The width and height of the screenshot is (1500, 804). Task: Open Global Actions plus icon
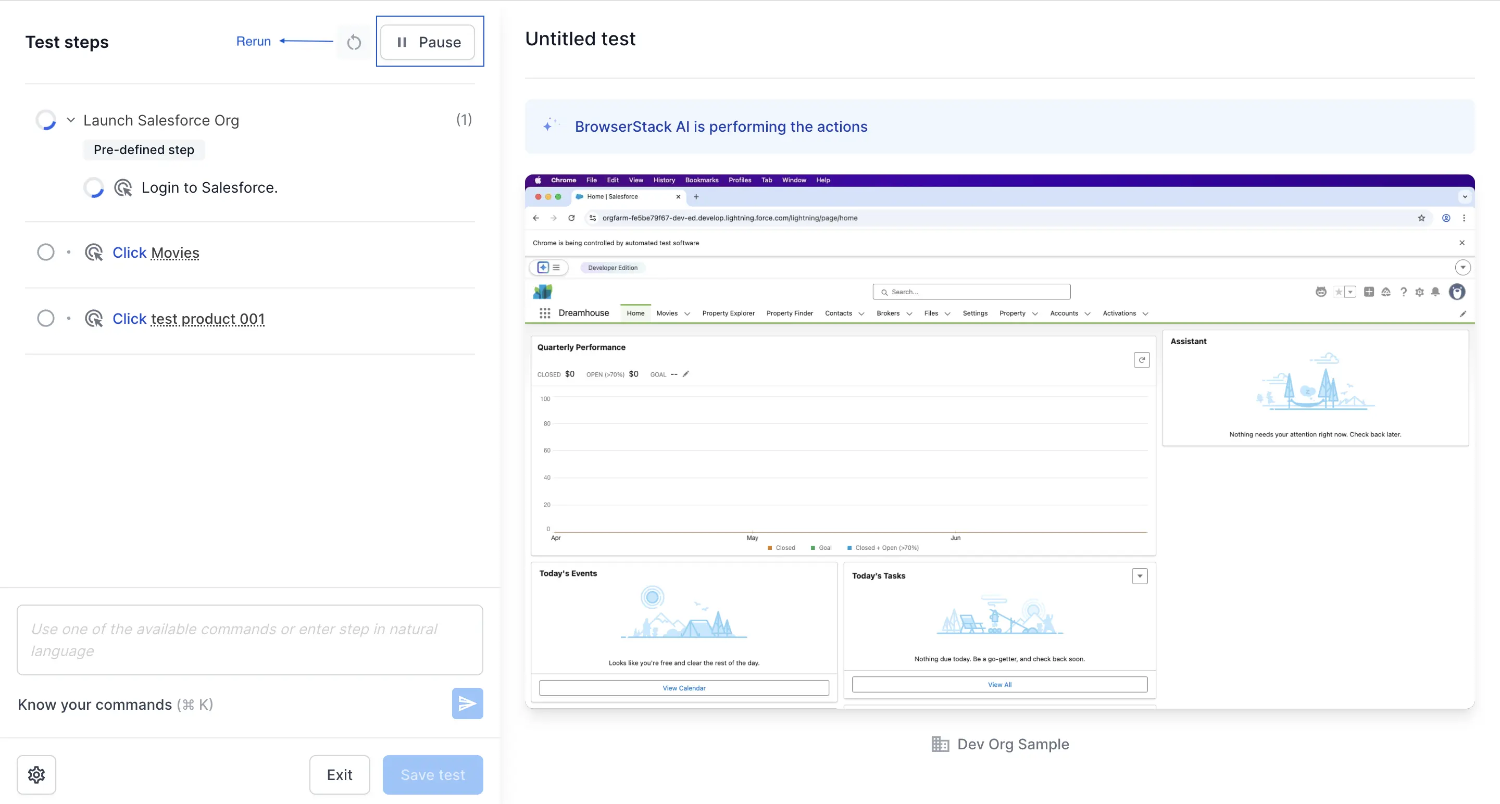(1368, 292)
